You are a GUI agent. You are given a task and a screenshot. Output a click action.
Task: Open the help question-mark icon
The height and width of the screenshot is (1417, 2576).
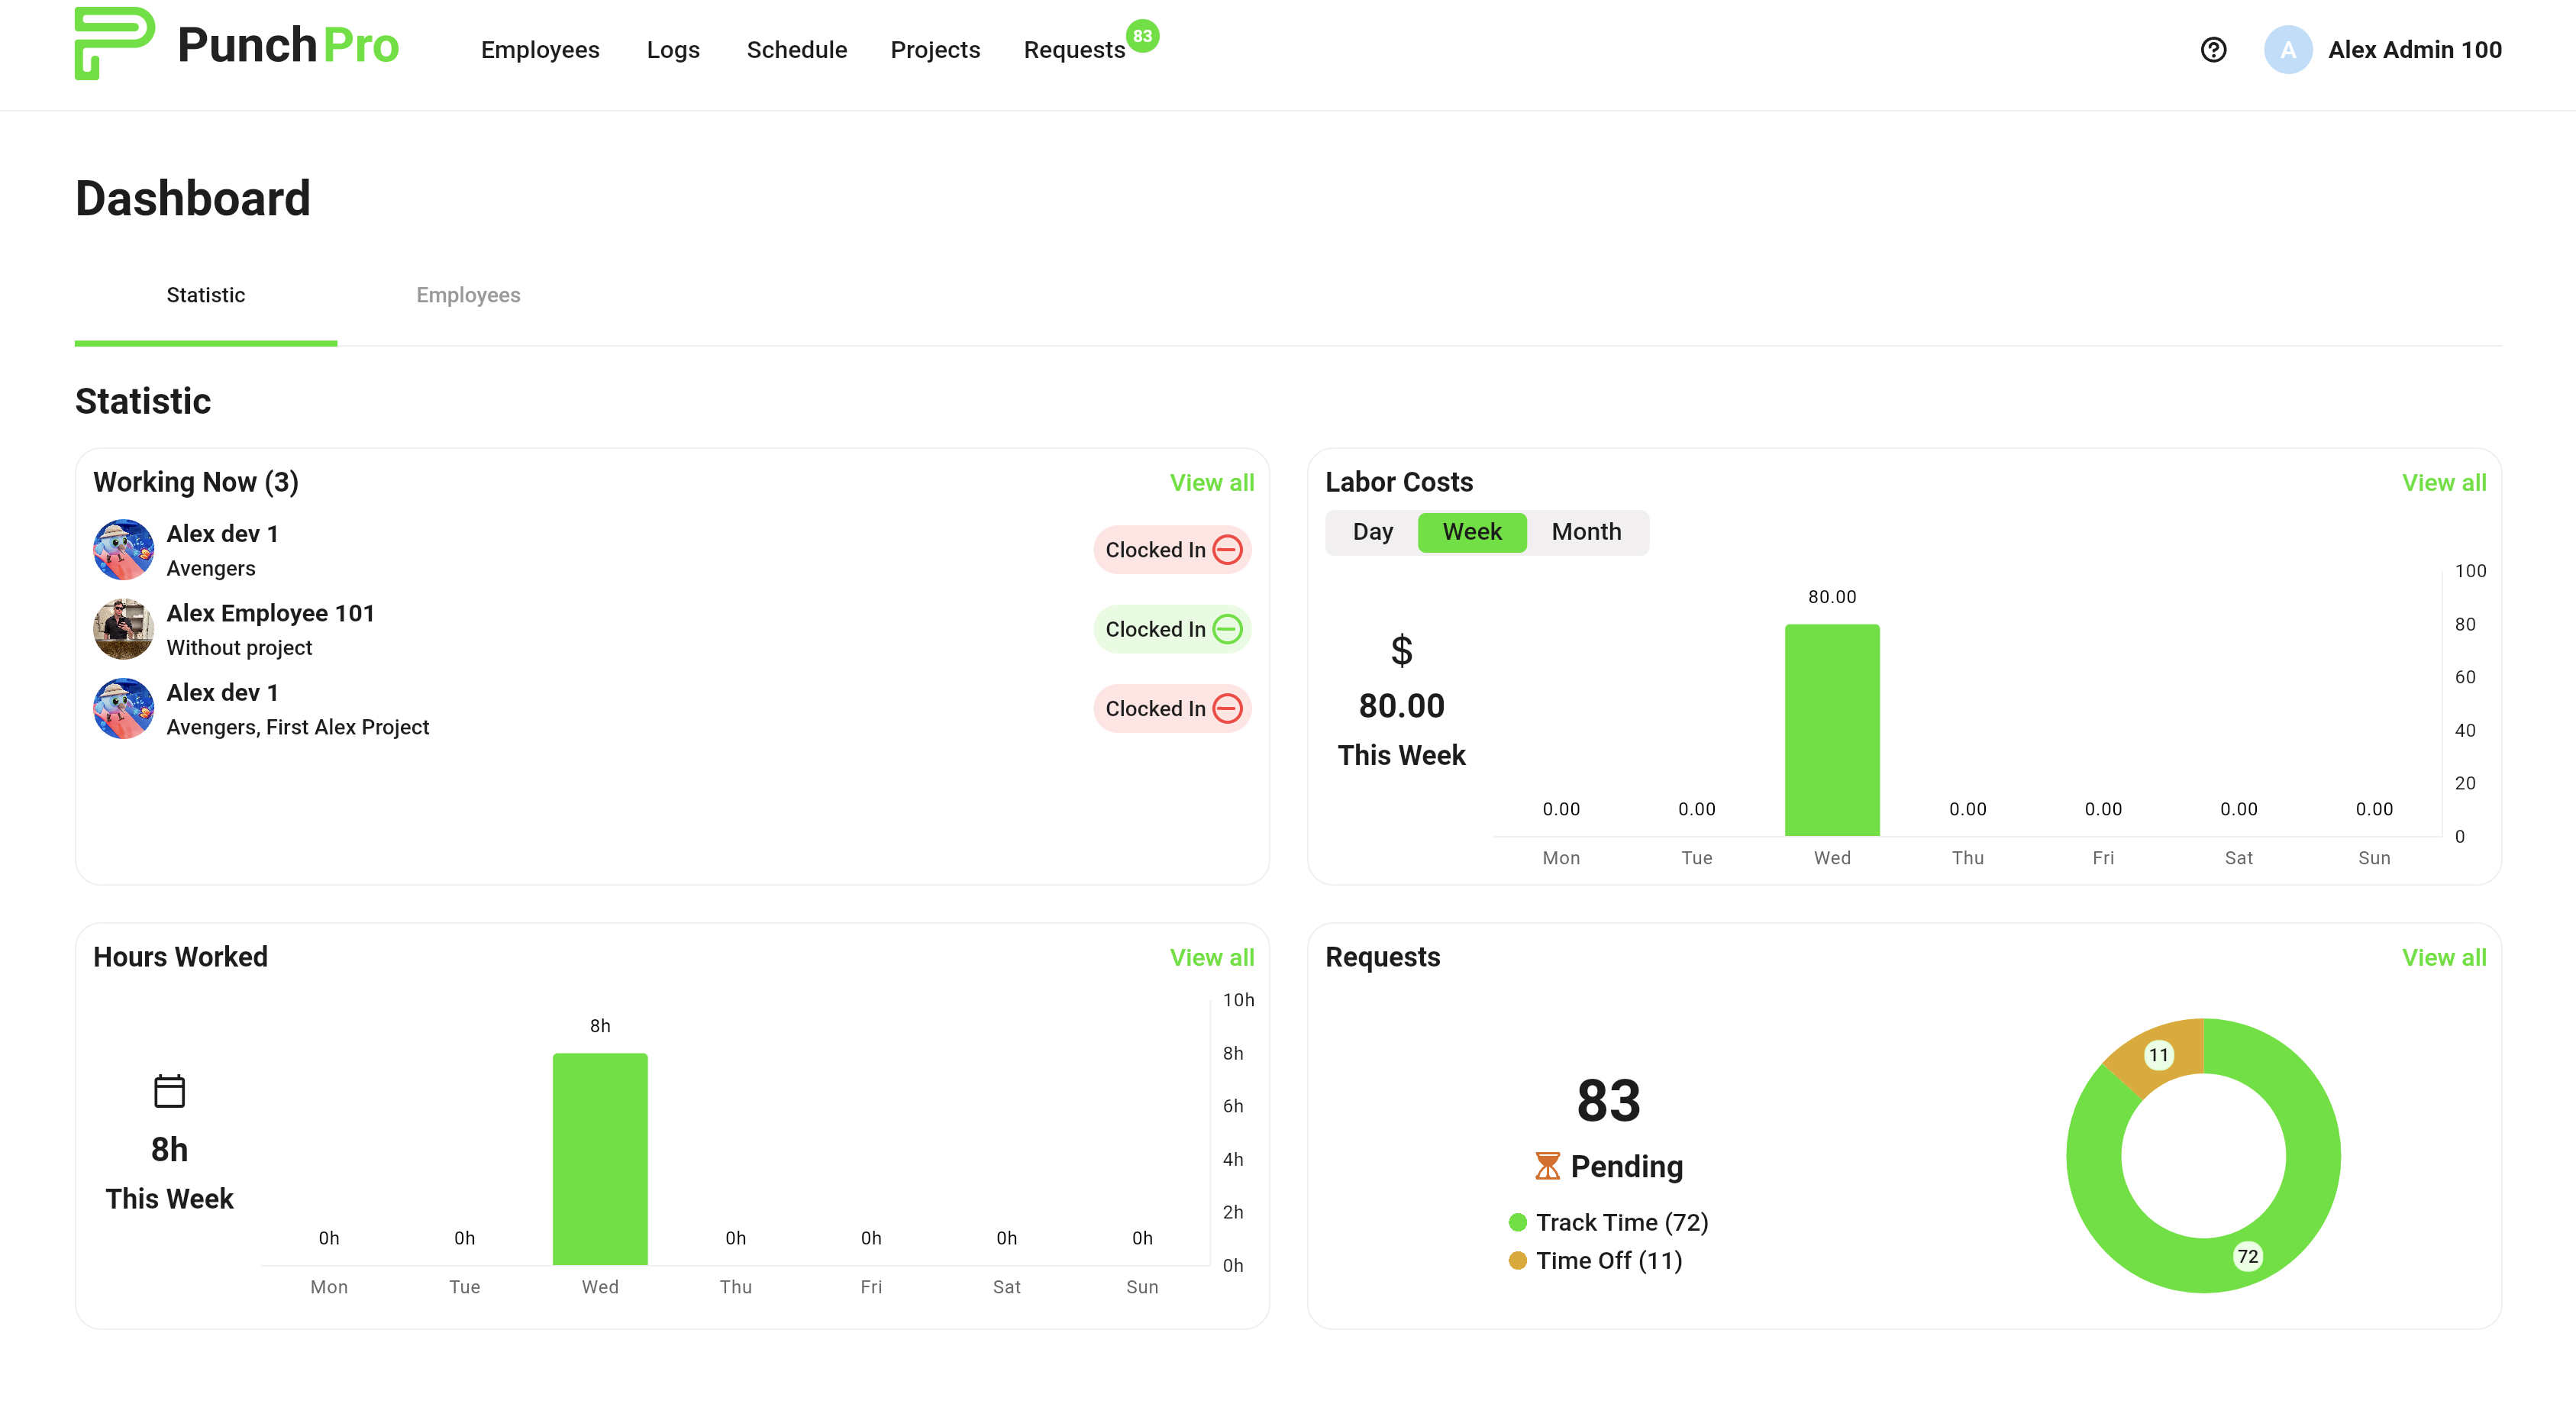pos(2213,50)
